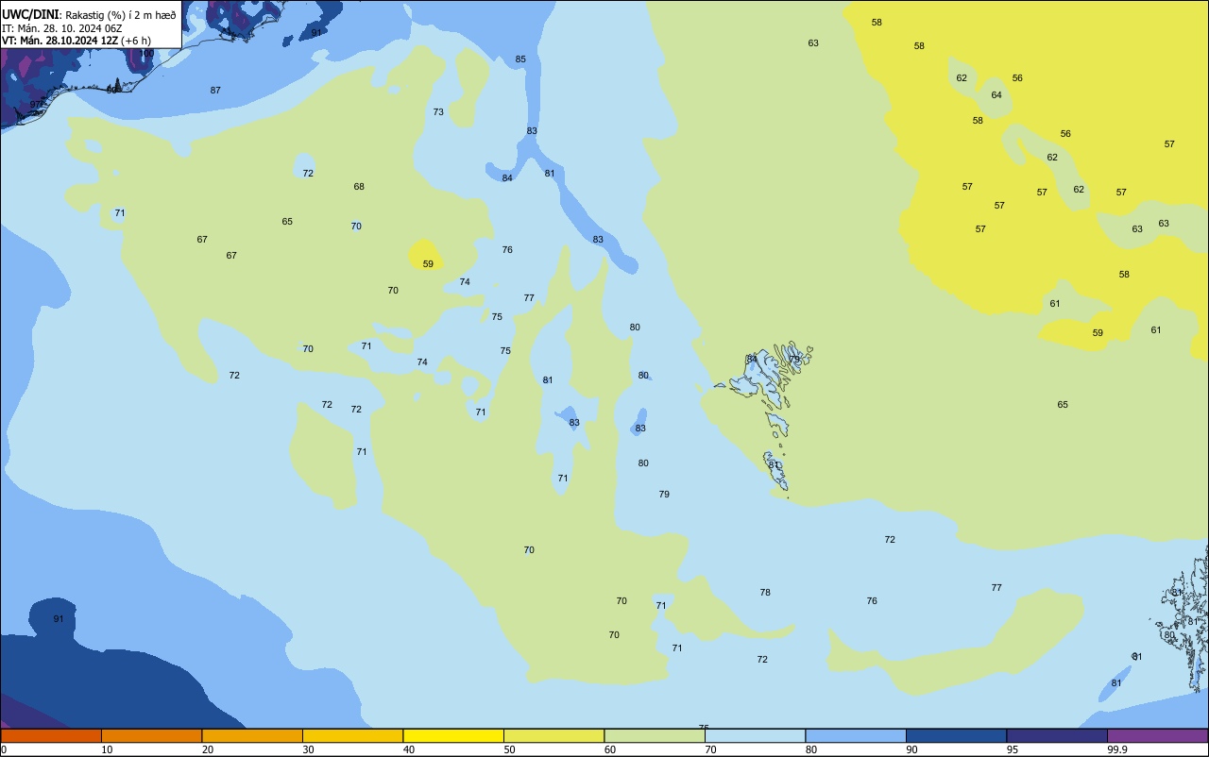This screenshot has width=1209, height=757.
Task: Select the orange 10–20 legend color segment
Action: [151, 735]
